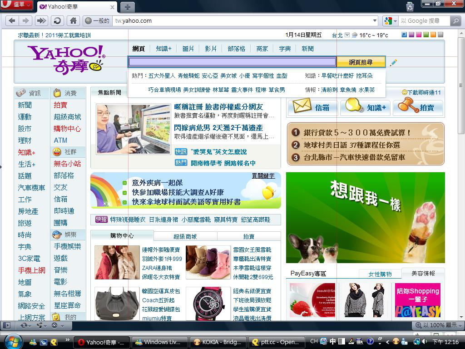Click the 買關鍵字 link in rainbow banner
Image resolution: width=465 pixels, height=349 pixels.
point(263,176)
